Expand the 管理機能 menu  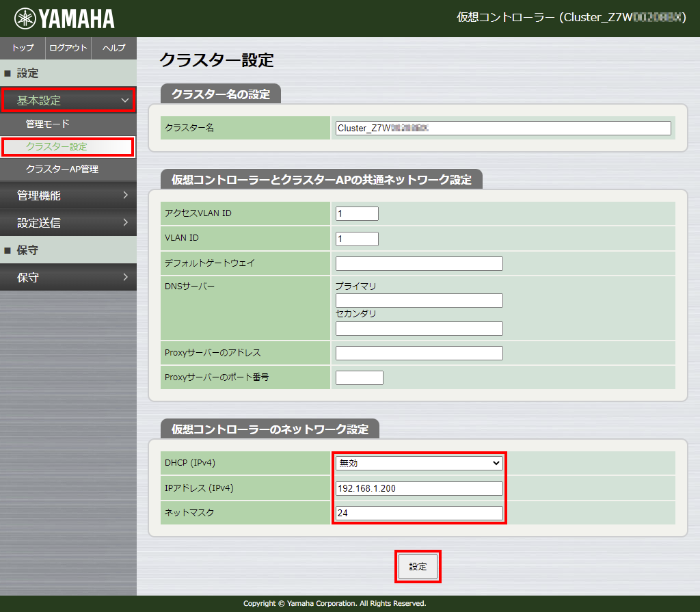(68, 196)
